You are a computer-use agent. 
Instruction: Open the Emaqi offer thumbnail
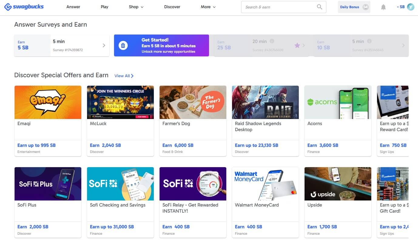click(x=48, y=102)
